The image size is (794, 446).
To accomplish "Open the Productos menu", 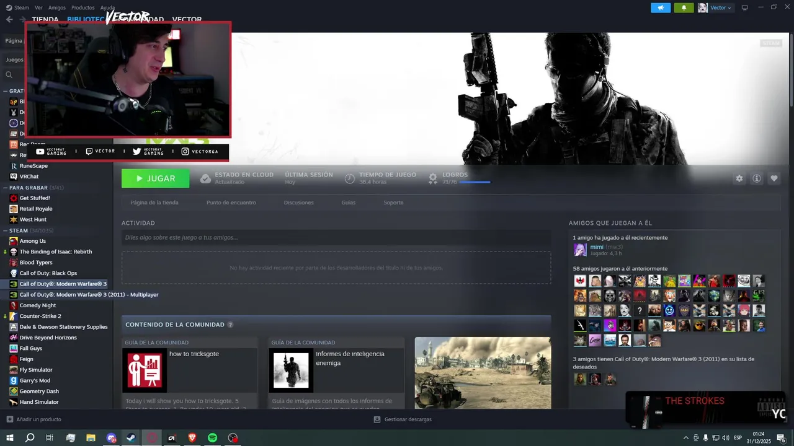I will pos(83,7).
